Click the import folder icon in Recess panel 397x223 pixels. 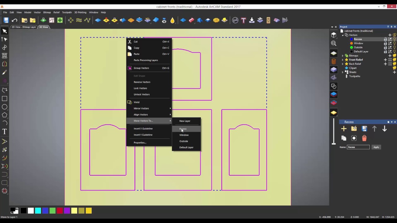(x=354, y=129)
